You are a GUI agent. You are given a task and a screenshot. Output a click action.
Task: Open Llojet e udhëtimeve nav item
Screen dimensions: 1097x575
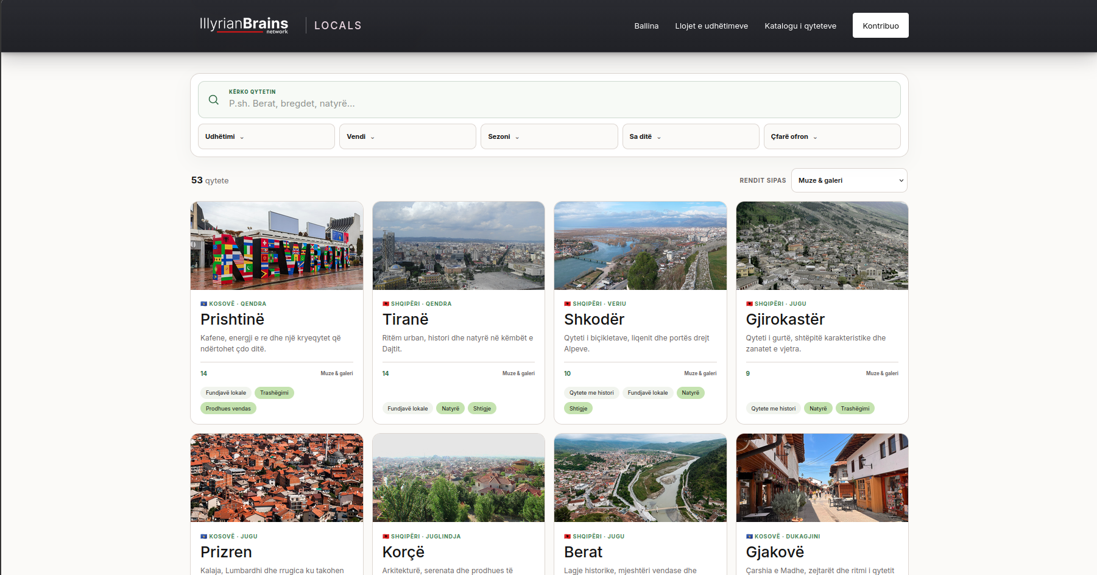[711, 26]
